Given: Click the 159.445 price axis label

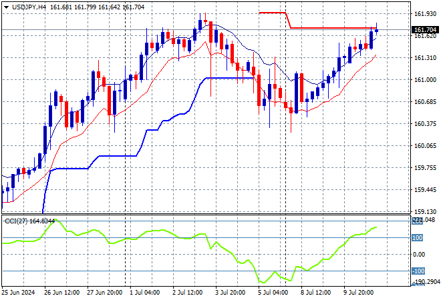Looking at the screenshot, I should [x=425, y=190].
